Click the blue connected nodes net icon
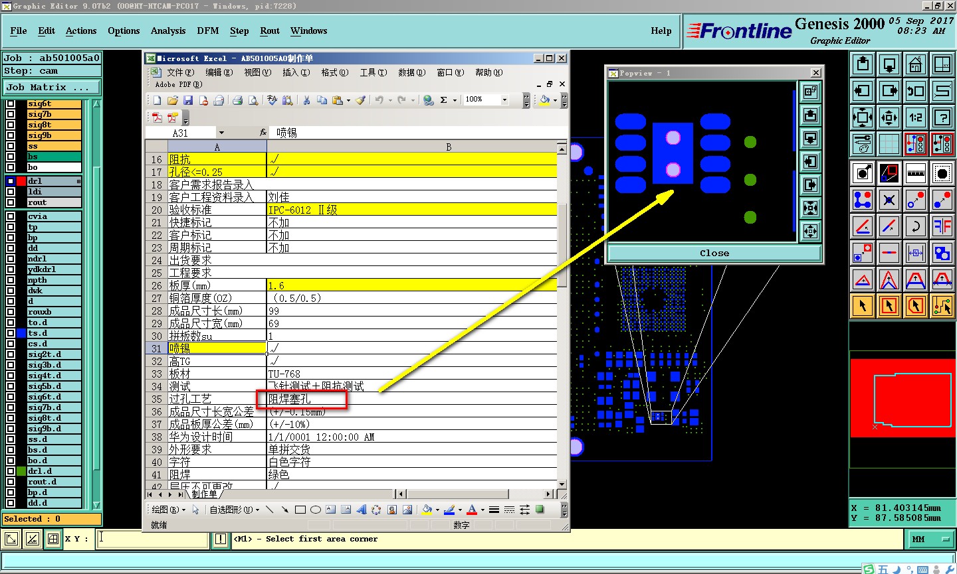Screen dimensions: 957x574 [x=863, y=199]
